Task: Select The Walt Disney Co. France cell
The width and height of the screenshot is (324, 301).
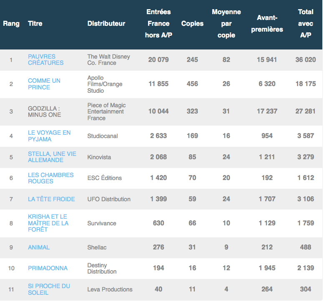Action: (x=108, y=59)
